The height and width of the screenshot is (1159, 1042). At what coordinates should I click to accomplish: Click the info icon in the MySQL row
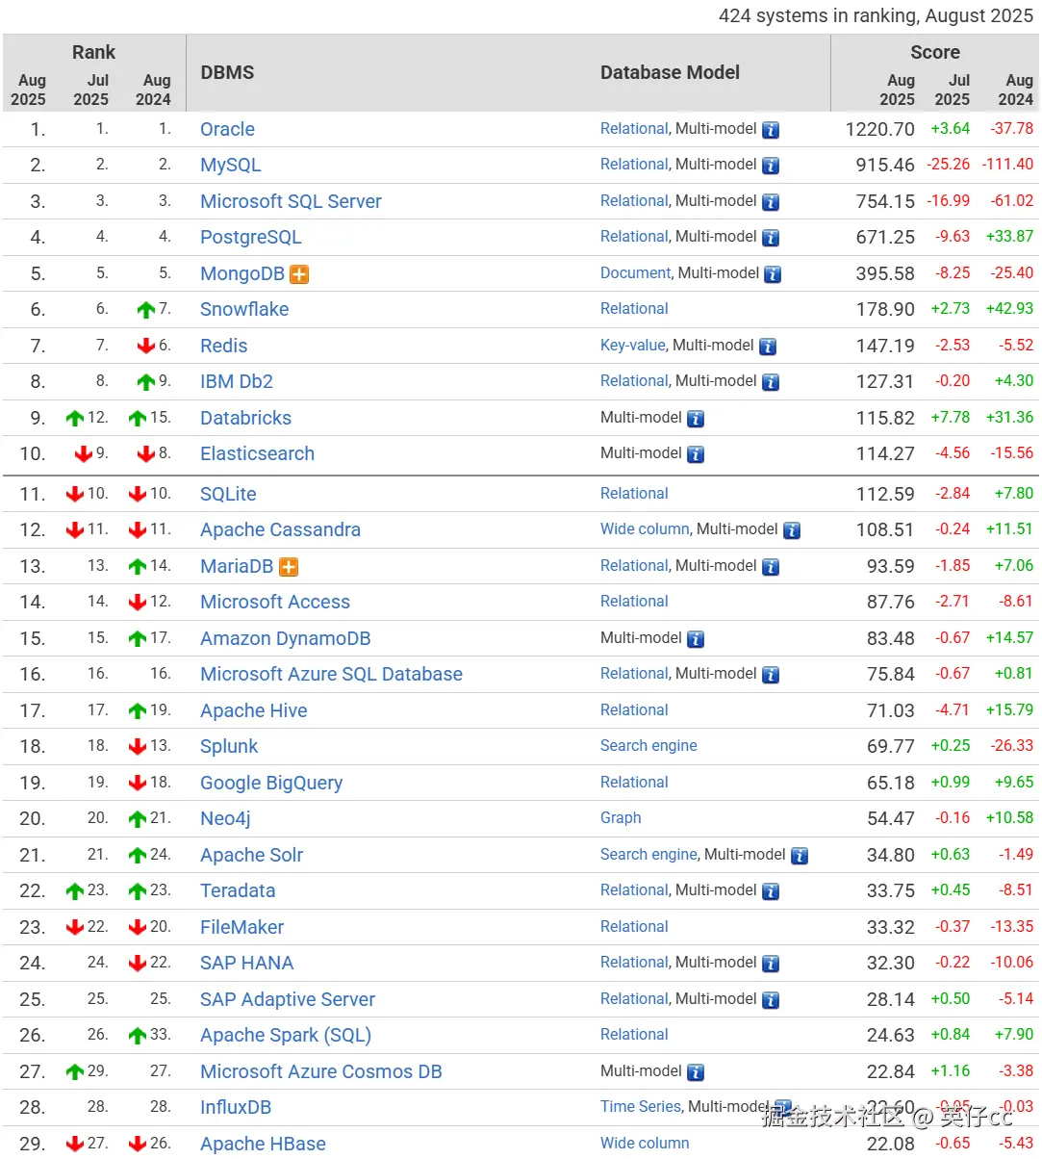(771, 166)
